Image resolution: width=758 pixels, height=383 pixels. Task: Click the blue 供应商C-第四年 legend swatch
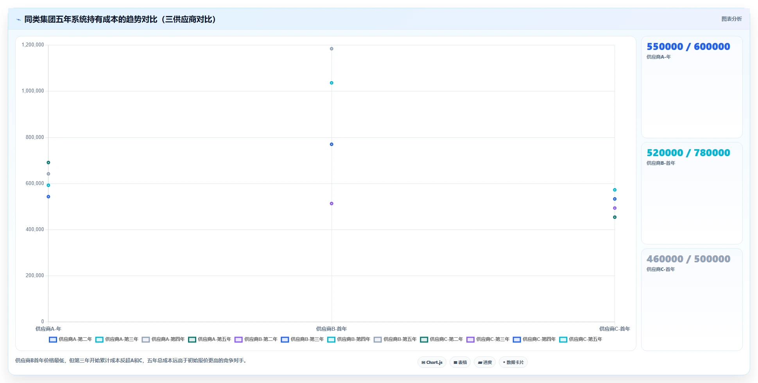pos(517,339)
